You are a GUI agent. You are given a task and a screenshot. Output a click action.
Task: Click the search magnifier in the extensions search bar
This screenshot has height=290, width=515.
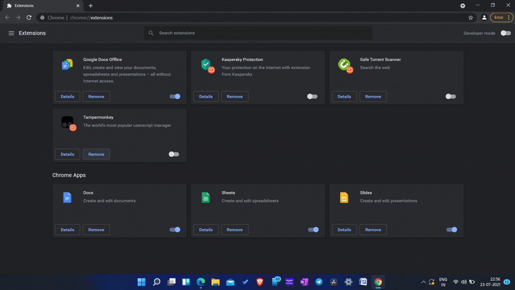pos(151,33)
